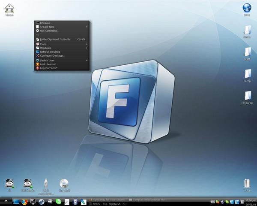Screen dimensions: 257x206
Task: Open the Temp folder on desktop
Action: tap(247, 76)
